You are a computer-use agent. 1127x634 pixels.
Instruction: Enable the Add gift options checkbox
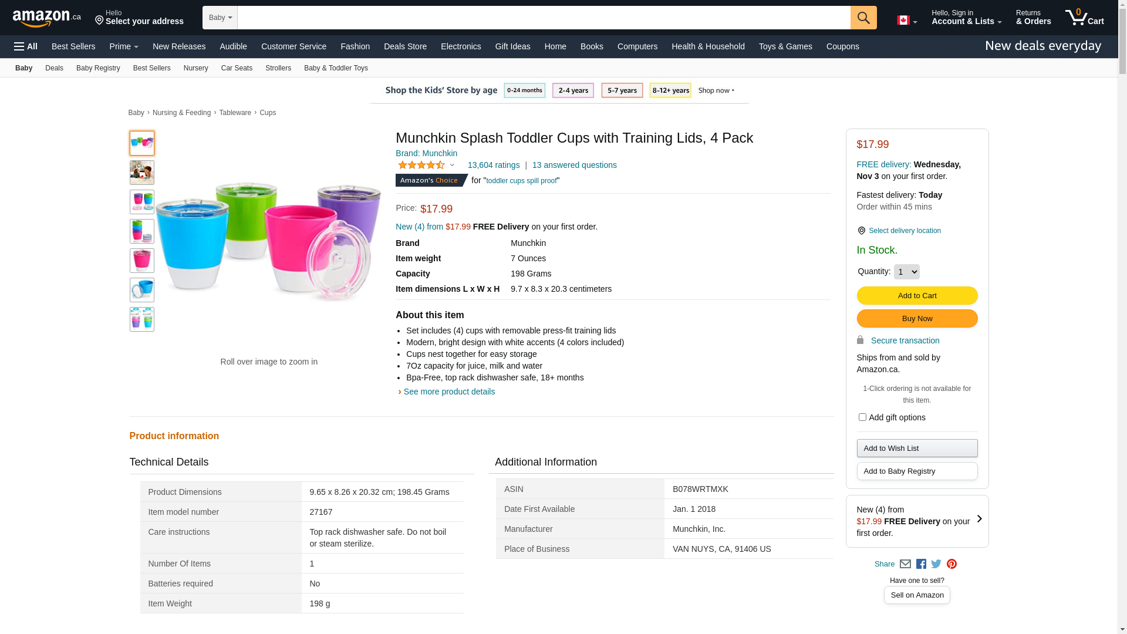[x=862, y=417]
